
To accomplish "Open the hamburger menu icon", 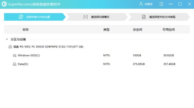I will tap(161, 4).
